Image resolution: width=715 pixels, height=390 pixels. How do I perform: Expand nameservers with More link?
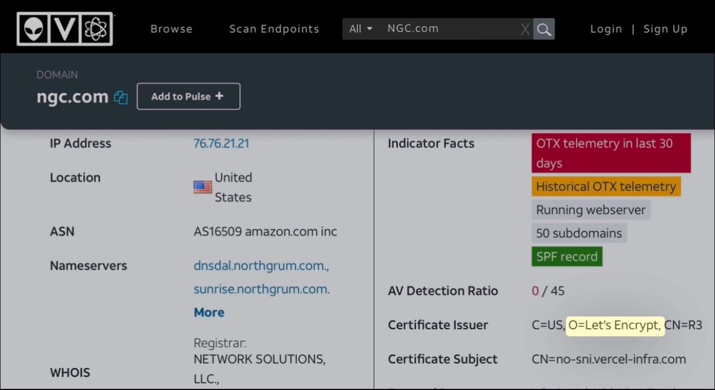[x=209, y=312]
